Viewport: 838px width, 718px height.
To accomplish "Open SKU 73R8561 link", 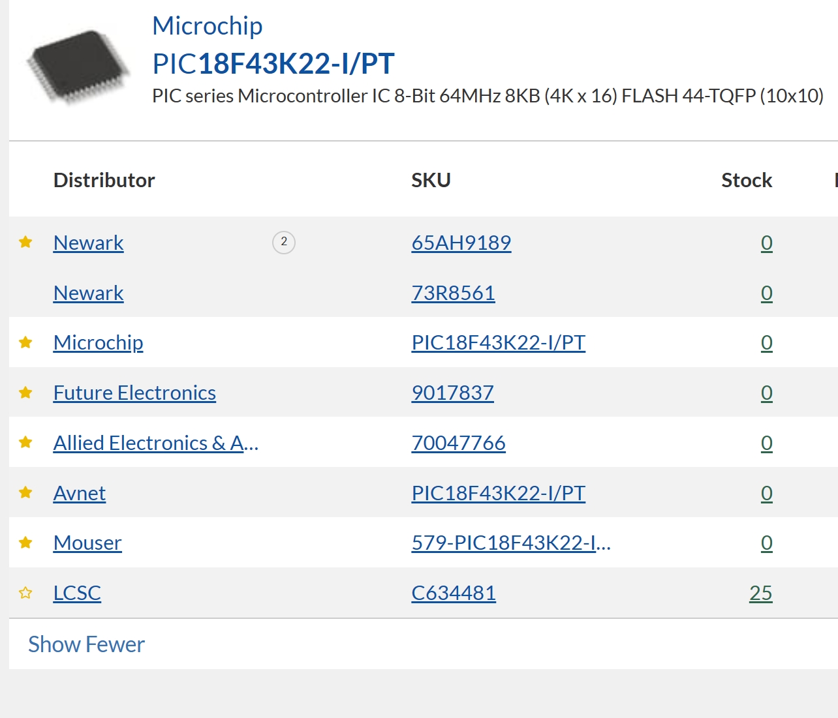I will pos(453,293).
